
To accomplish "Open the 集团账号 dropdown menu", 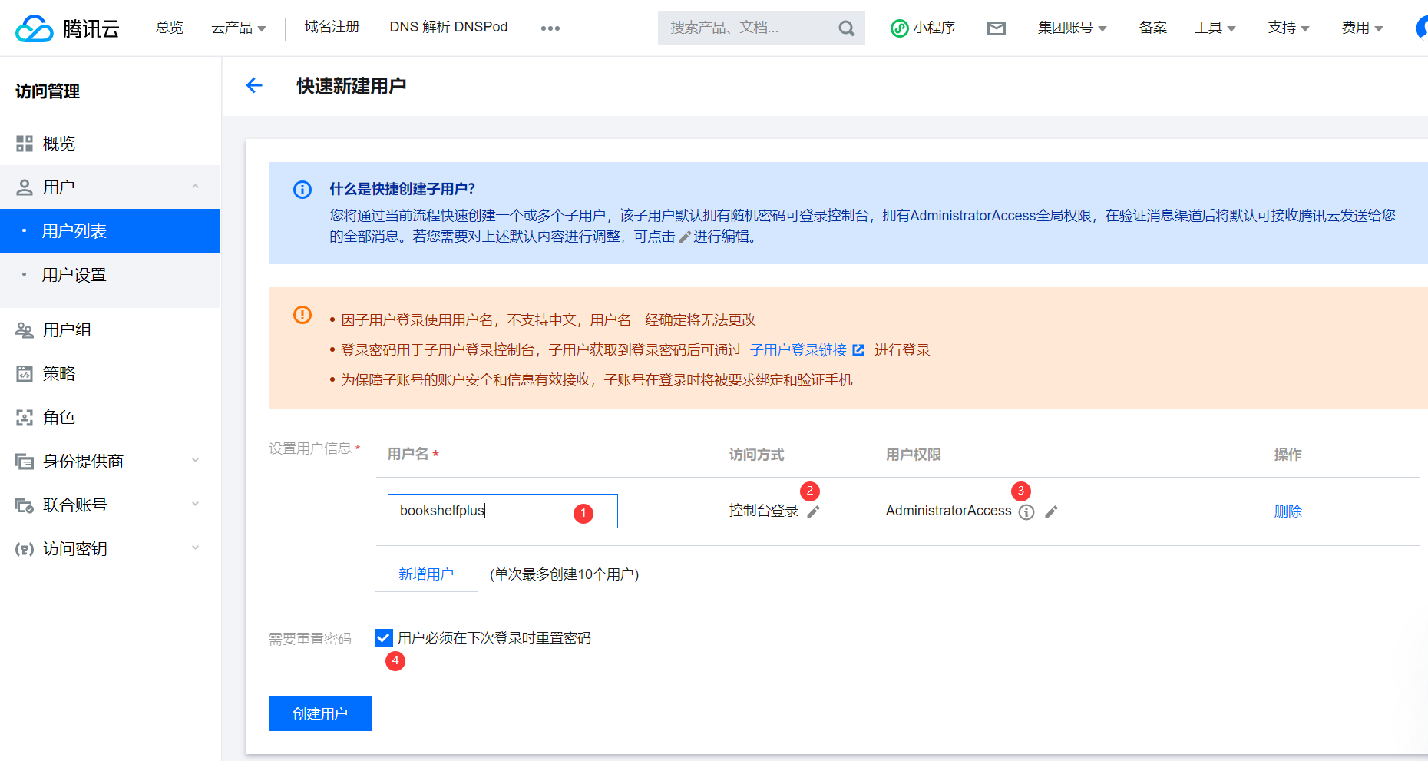I will click(1071, 28).
